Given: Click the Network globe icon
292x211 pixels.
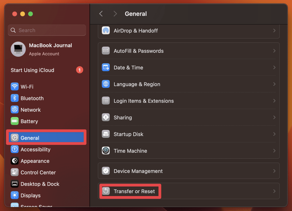Looking at the screenshot, I should pyautogui.click(x=15, y=110).
